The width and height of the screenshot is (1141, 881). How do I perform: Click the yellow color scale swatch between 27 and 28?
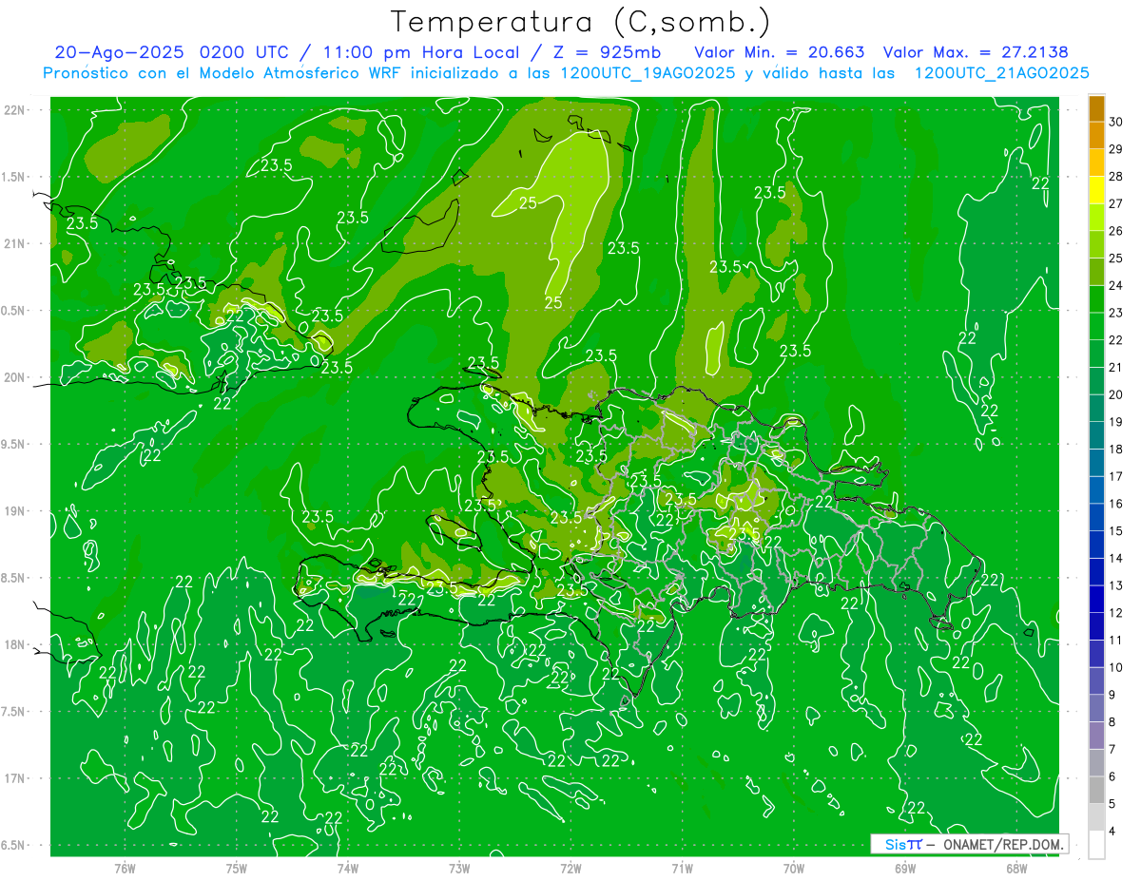click(x=1096, y=190)
